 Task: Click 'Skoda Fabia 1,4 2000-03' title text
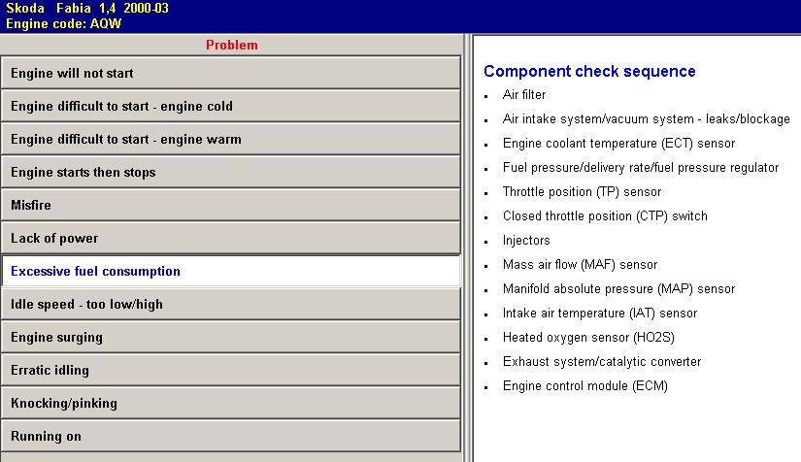point(86,8)
